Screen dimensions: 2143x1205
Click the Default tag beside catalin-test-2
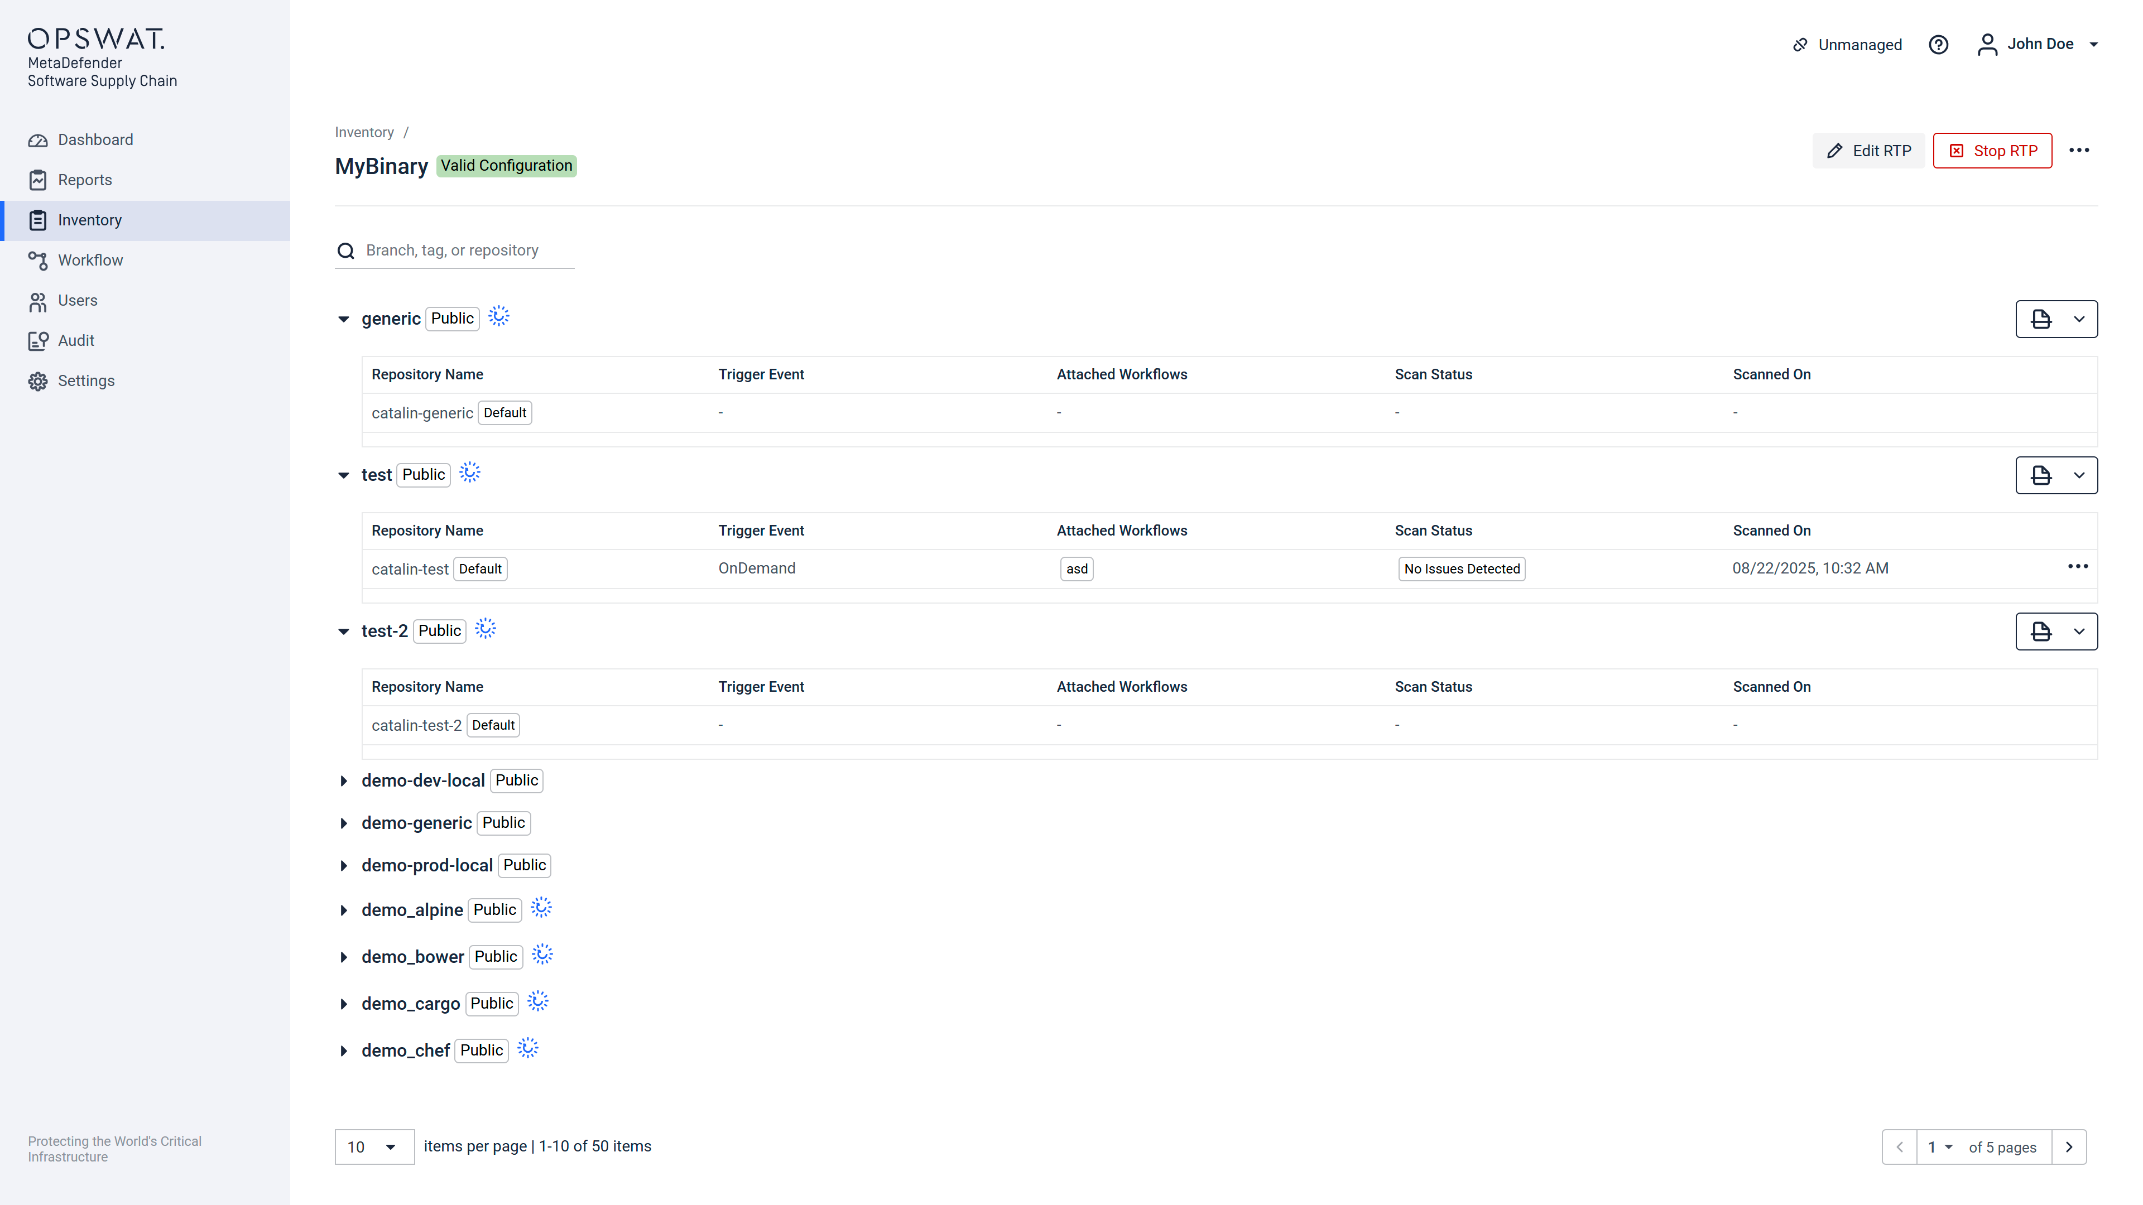[x=493, y=725]
